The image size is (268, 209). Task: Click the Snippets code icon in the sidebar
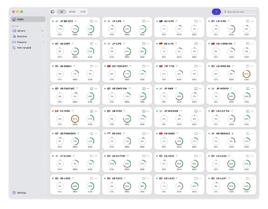point(14,42)
